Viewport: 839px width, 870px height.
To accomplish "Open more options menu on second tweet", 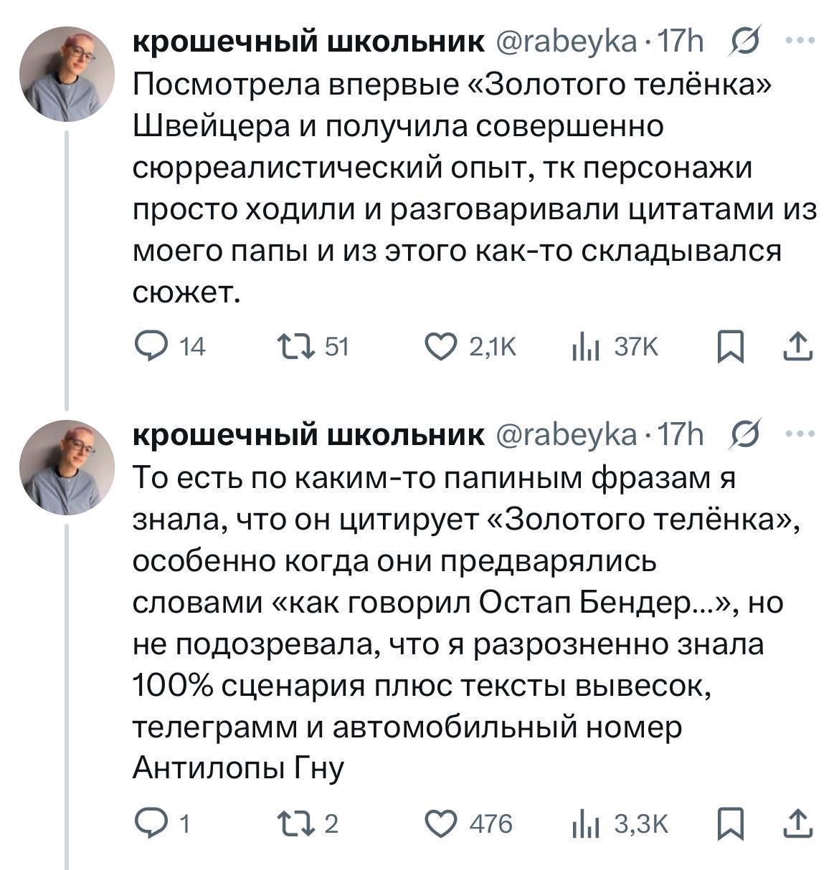I will point(800,434).
